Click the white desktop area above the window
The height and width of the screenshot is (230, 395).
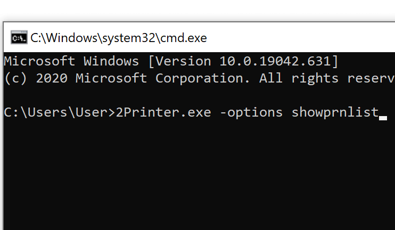tap(197, 10)
